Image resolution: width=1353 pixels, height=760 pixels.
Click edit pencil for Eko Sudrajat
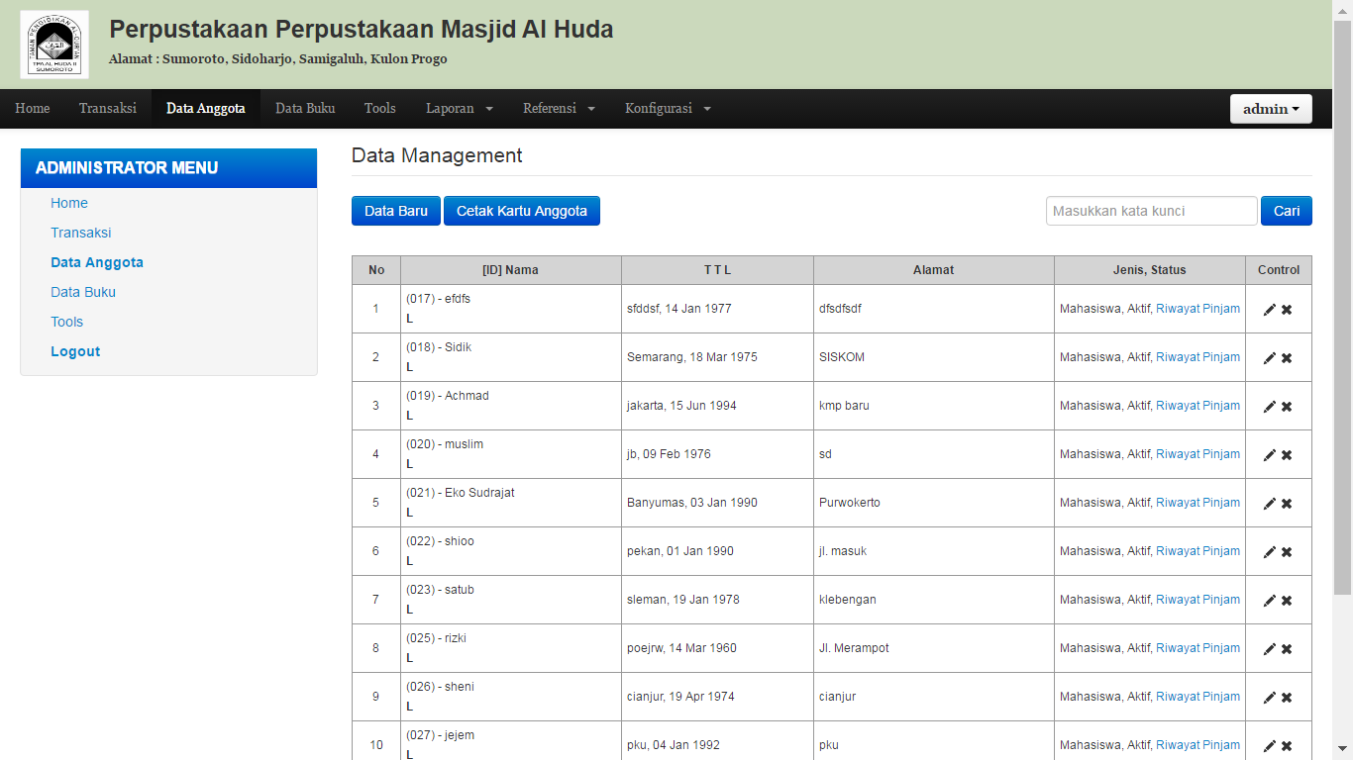click(1269, 504)
